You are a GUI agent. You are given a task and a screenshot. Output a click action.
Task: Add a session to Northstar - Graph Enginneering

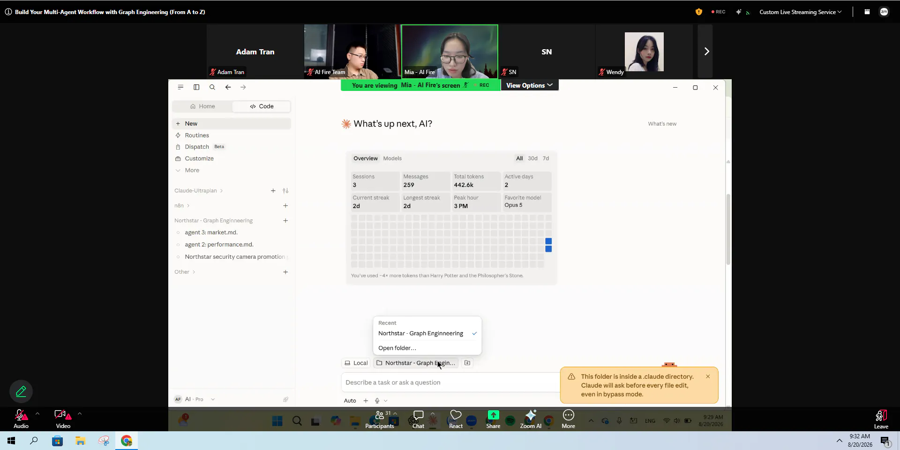click(x=285, y=221)
